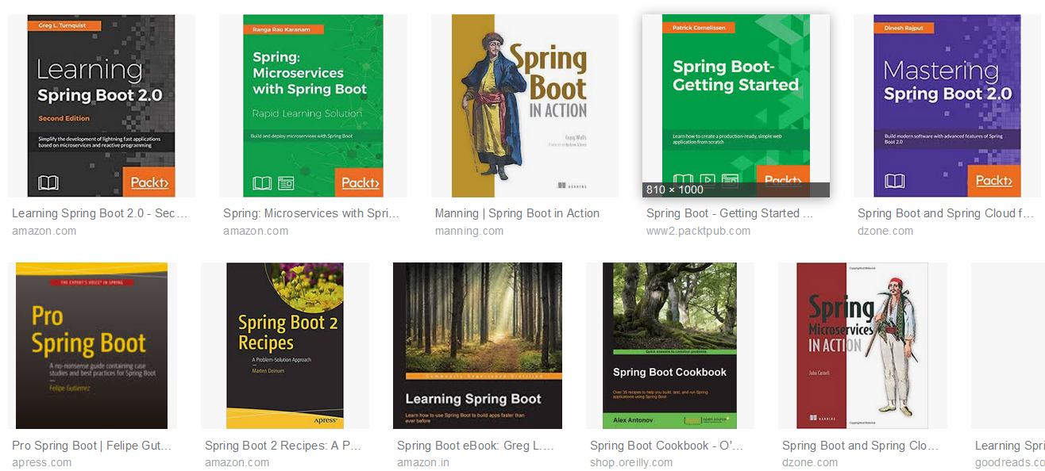Click 'Manning | Spring Boot in Action' title
The width and height of the screenshot is (1045, 471).
tap(517, 213)
